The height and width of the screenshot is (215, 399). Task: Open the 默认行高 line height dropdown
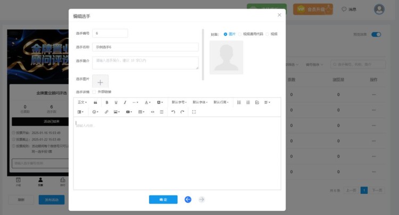pyautogui.click(x=221, y=102)
